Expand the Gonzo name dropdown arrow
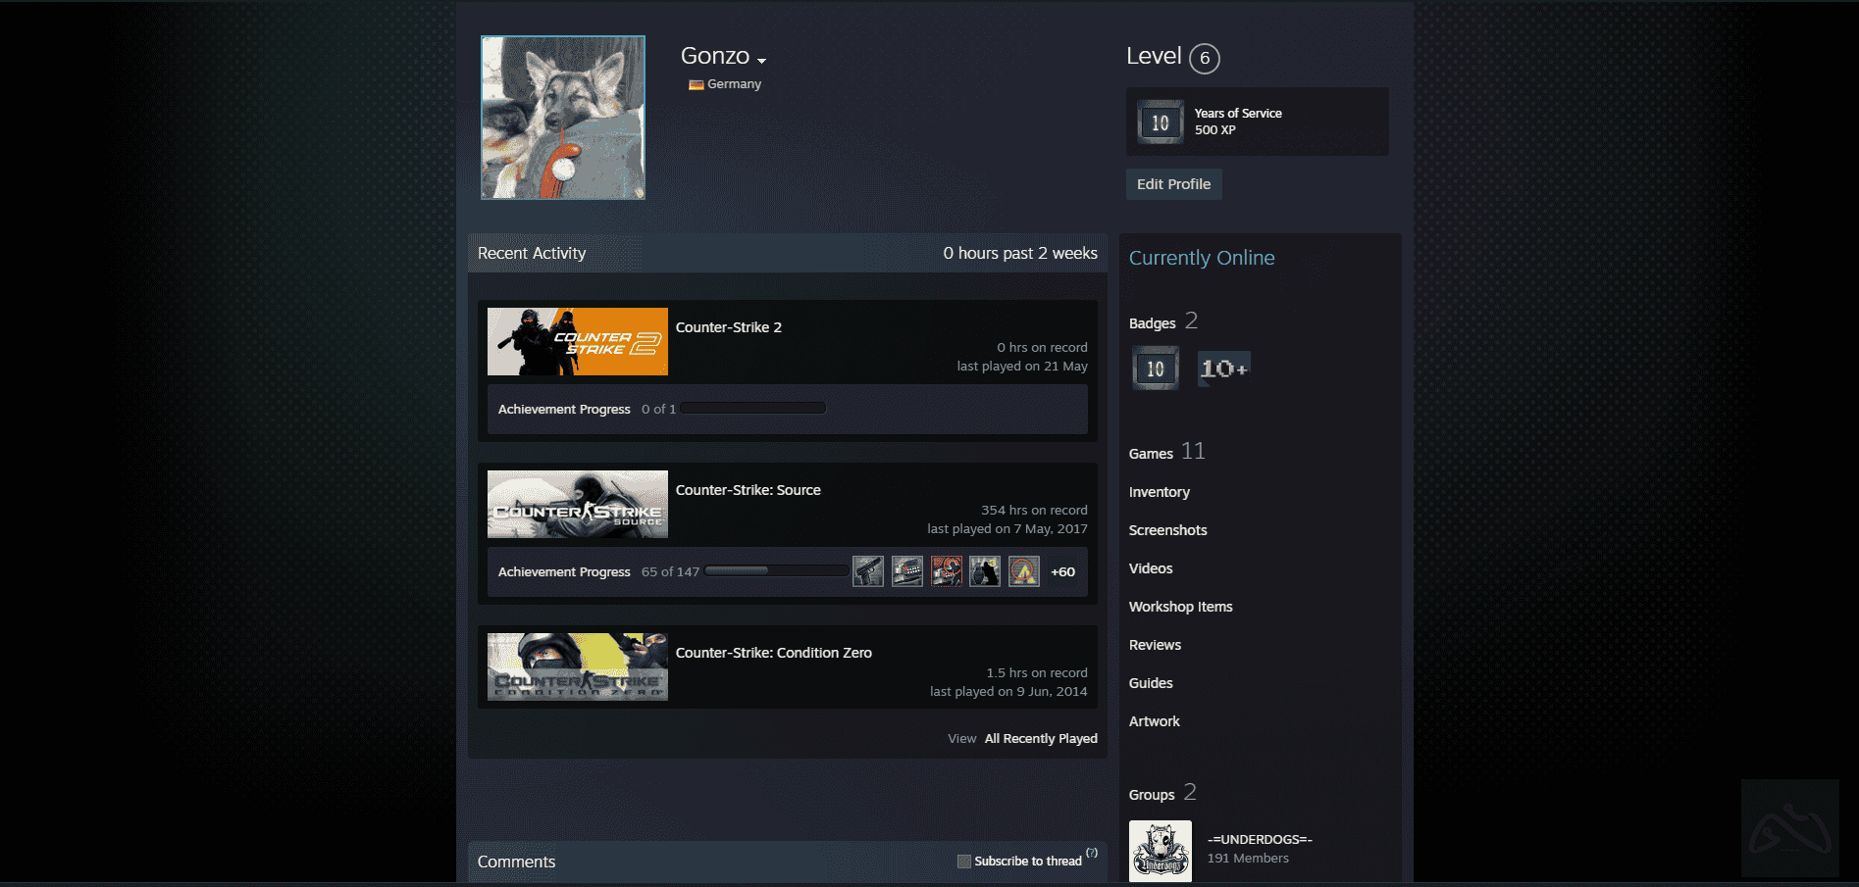Screen dimensions: 1859x887 coord(761,61)
